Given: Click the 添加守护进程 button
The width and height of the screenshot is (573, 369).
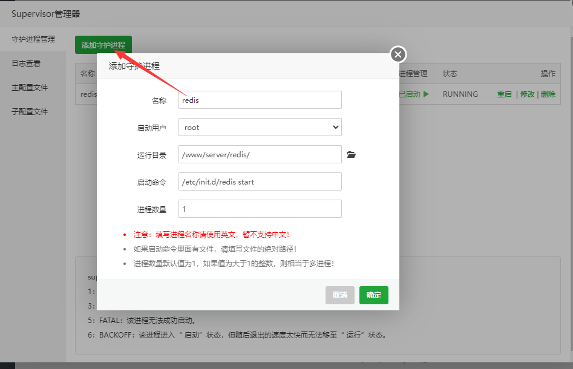Looking at the screenshot, I should click(103, 45).
